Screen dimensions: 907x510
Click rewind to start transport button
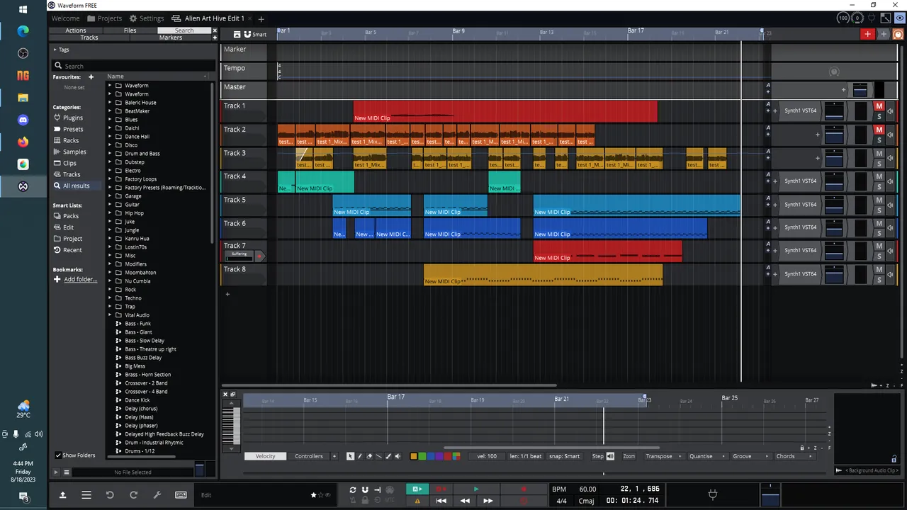[x=441, y=501]
